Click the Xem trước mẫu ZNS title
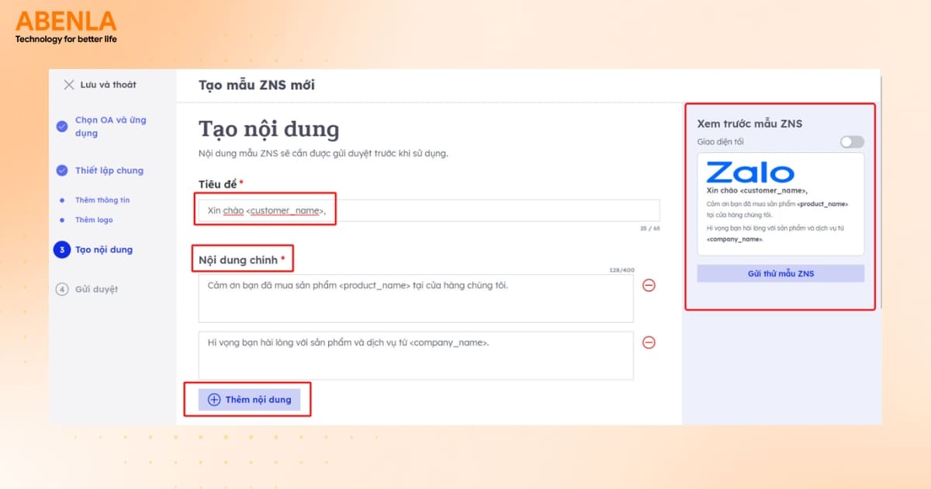931x489 pixels. click(749, 123)
